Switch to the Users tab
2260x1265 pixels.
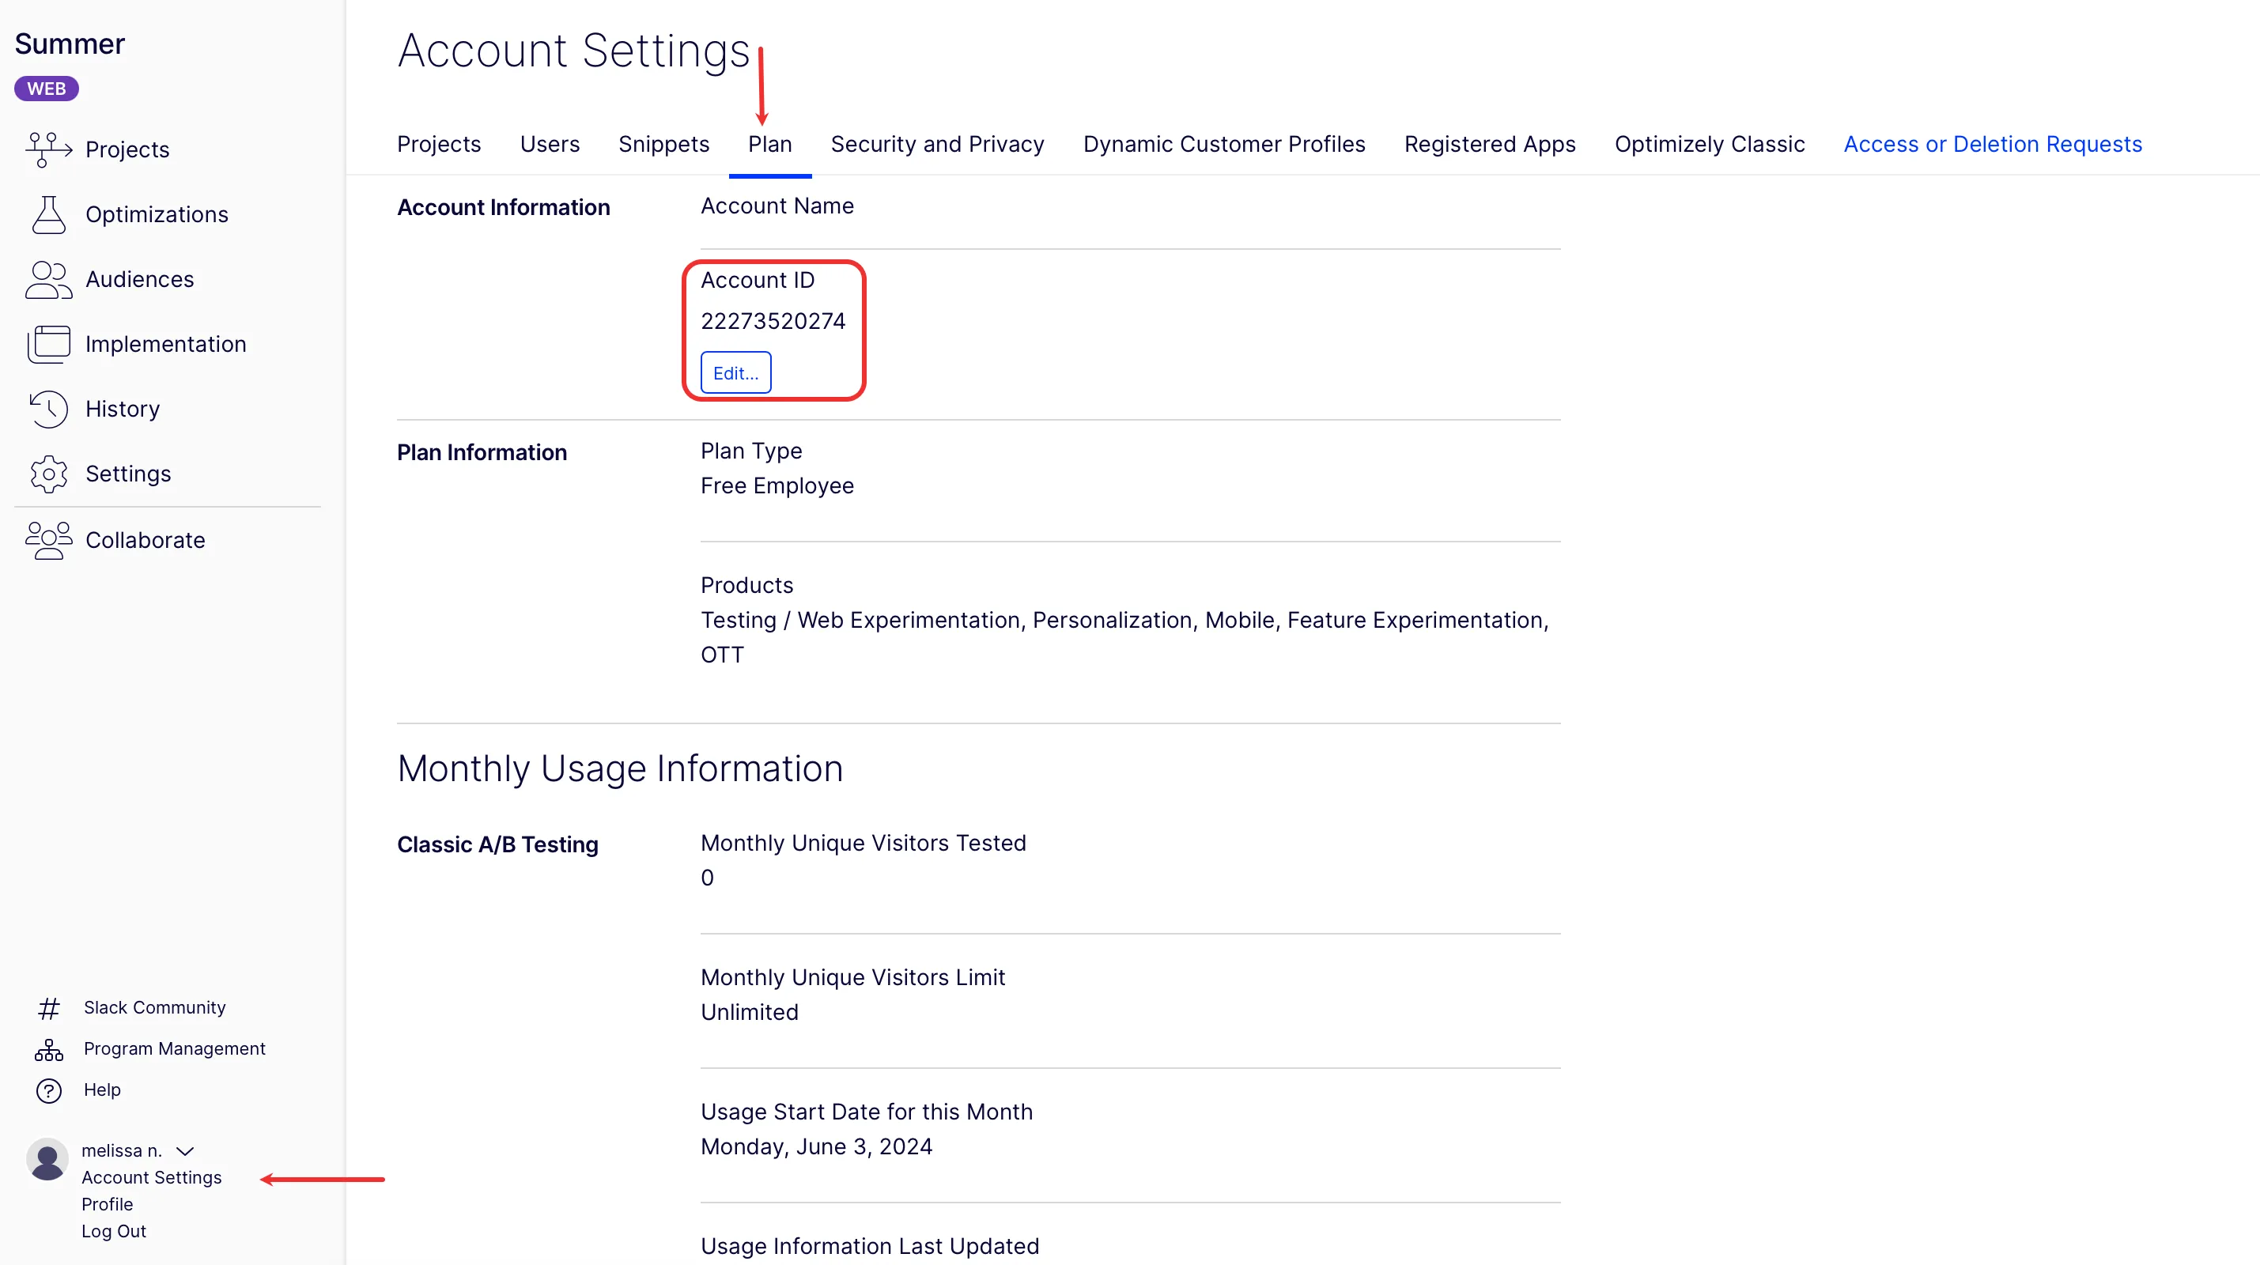coord(550,144)
